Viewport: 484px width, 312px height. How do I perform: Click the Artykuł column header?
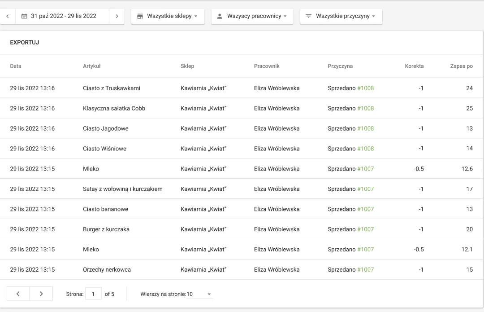[91, 66]
